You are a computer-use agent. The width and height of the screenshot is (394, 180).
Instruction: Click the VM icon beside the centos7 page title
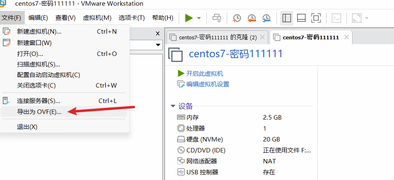[176, 54]
